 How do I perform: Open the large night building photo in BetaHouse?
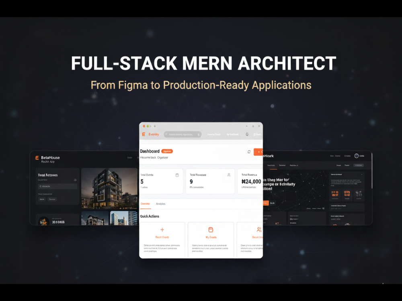109,188
